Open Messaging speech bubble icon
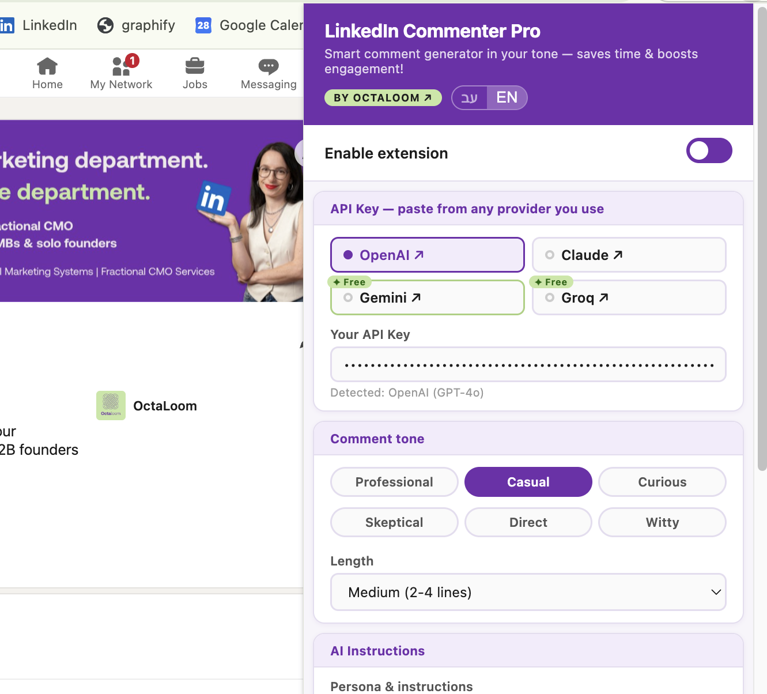Screen dimensions: 767x694 pos(269,67)
